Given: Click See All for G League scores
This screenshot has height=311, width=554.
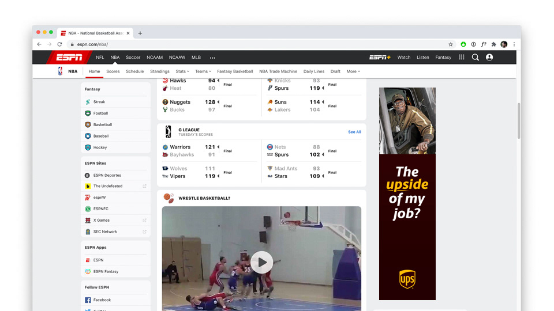Looking at the screenshot, I should coord(354,132).
